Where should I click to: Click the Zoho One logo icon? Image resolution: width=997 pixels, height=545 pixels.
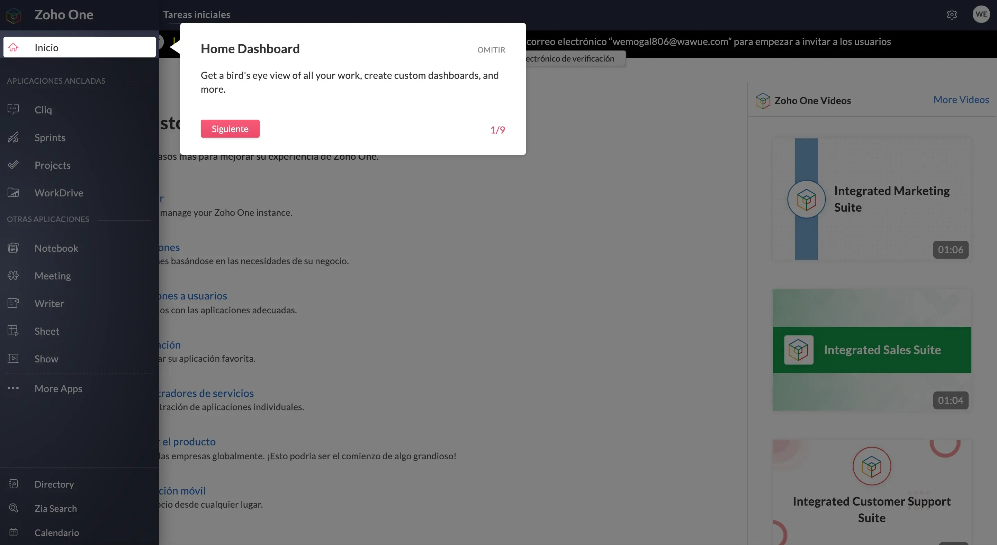point(14,16)
